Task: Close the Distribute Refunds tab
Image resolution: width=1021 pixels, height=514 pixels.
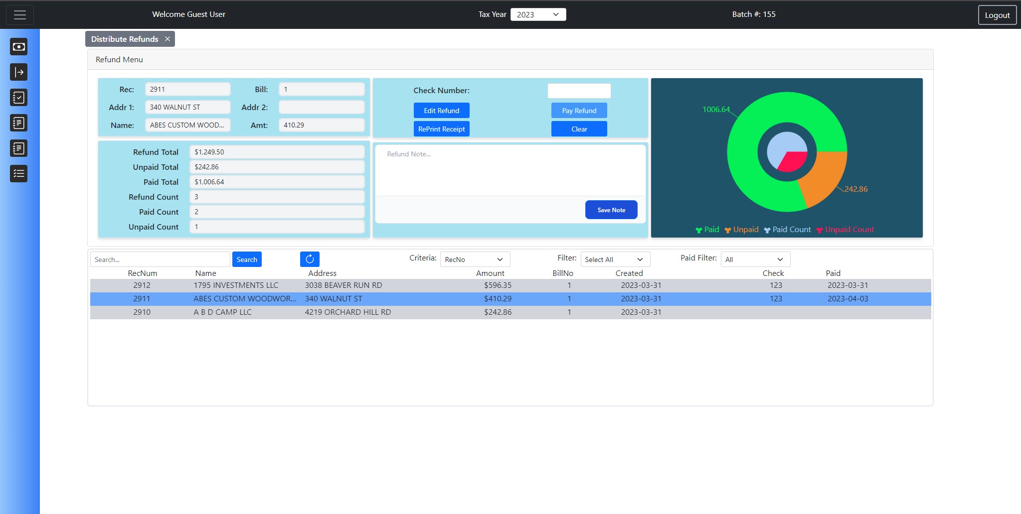Action: [168, 39]
